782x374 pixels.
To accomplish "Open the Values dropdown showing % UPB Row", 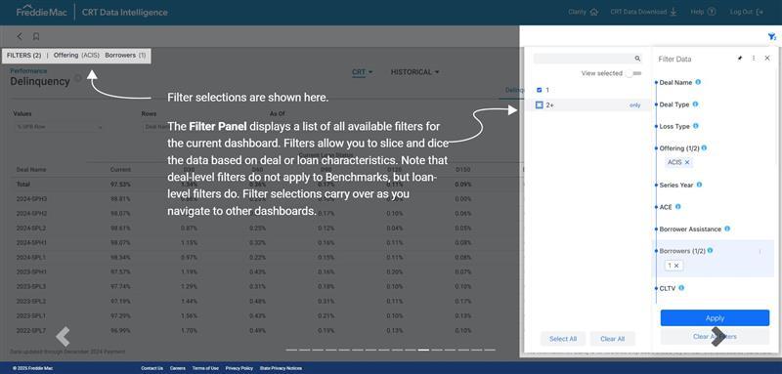I will point(59,127).
